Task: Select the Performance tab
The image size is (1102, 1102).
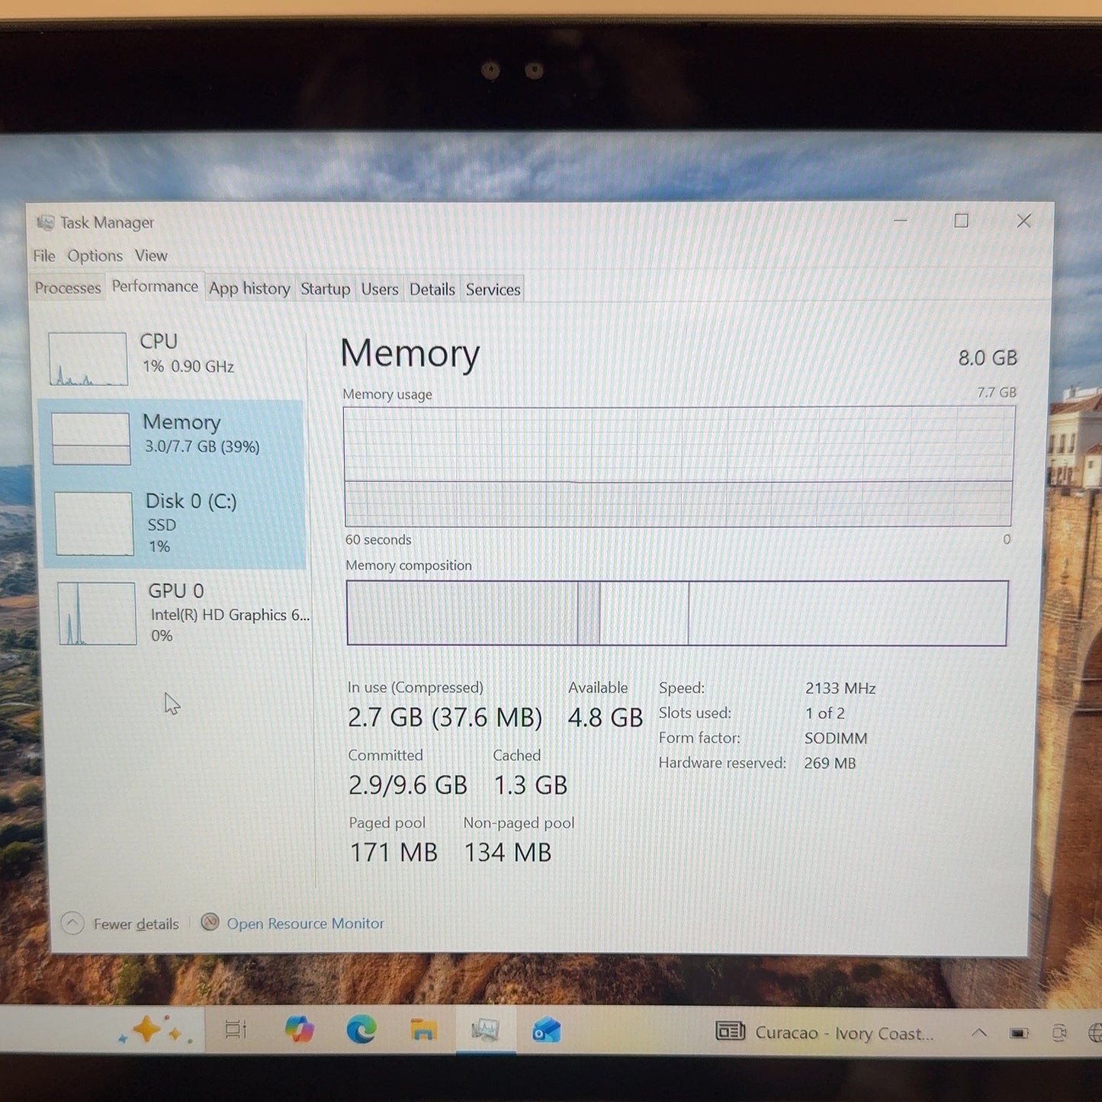Action: pos(155,286)
